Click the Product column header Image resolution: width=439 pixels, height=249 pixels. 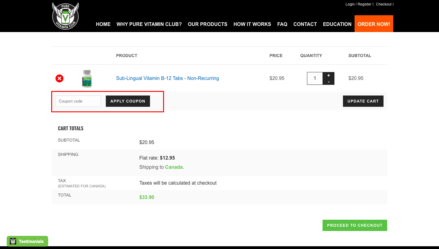click(127, 56)
